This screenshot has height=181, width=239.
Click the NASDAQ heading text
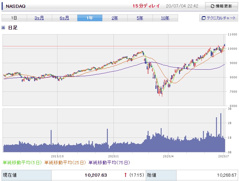tap(16, 6)
